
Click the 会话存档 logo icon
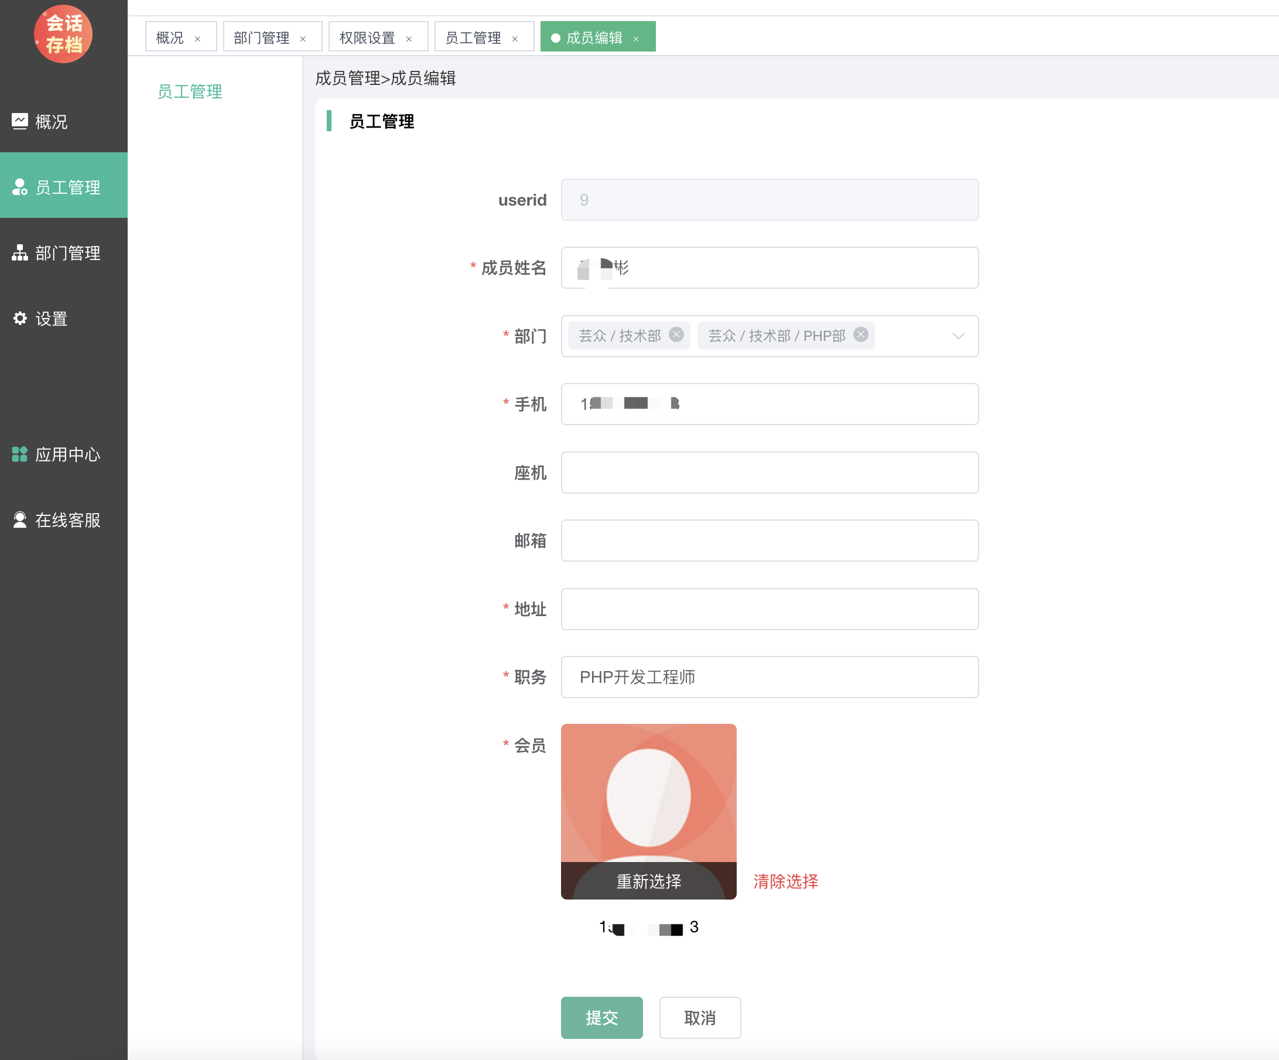click(x=63, y=33)
